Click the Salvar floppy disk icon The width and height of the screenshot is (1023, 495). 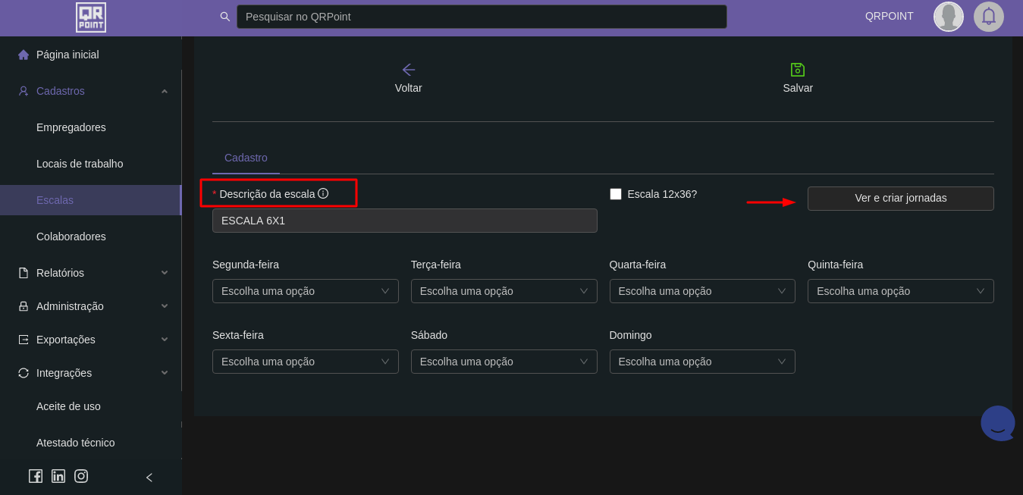pyautogui.click(x=797, y=70)
